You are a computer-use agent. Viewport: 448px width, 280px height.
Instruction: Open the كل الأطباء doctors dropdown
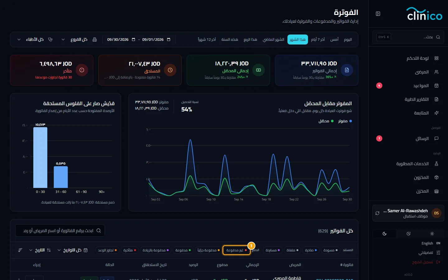point(35,40)
